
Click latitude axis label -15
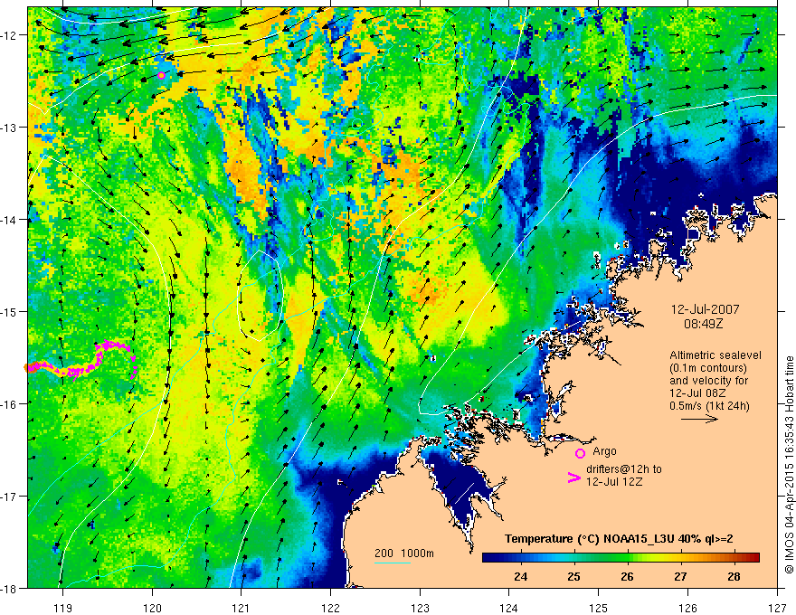(9, 311)
